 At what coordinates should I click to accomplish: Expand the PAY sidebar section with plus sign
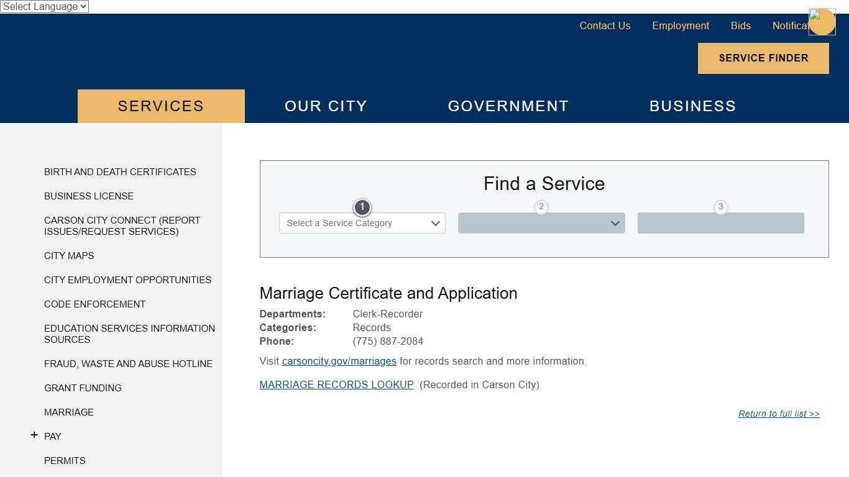(34, 435)
